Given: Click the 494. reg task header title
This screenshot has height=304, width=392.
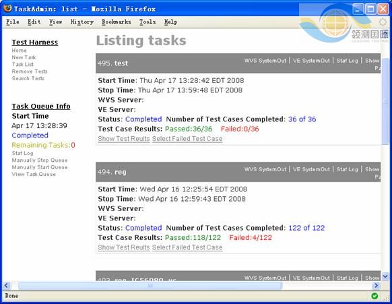Looking at the screenshot, I should click(x=112, y=172).
